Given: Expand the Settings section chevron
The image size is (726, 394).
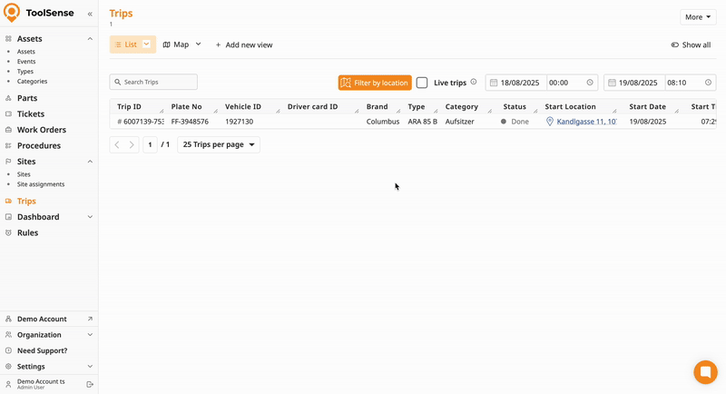Looking at the screenshot, I should pyautogui.click(x=90, y=366).
